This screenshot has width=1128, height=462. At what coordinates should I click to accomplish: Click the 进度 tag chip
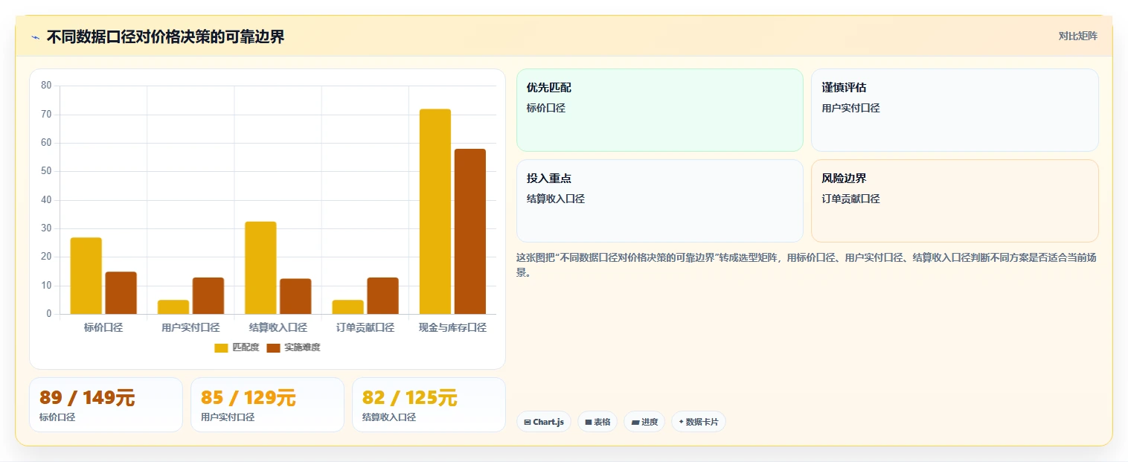click(x=644, y=422)
